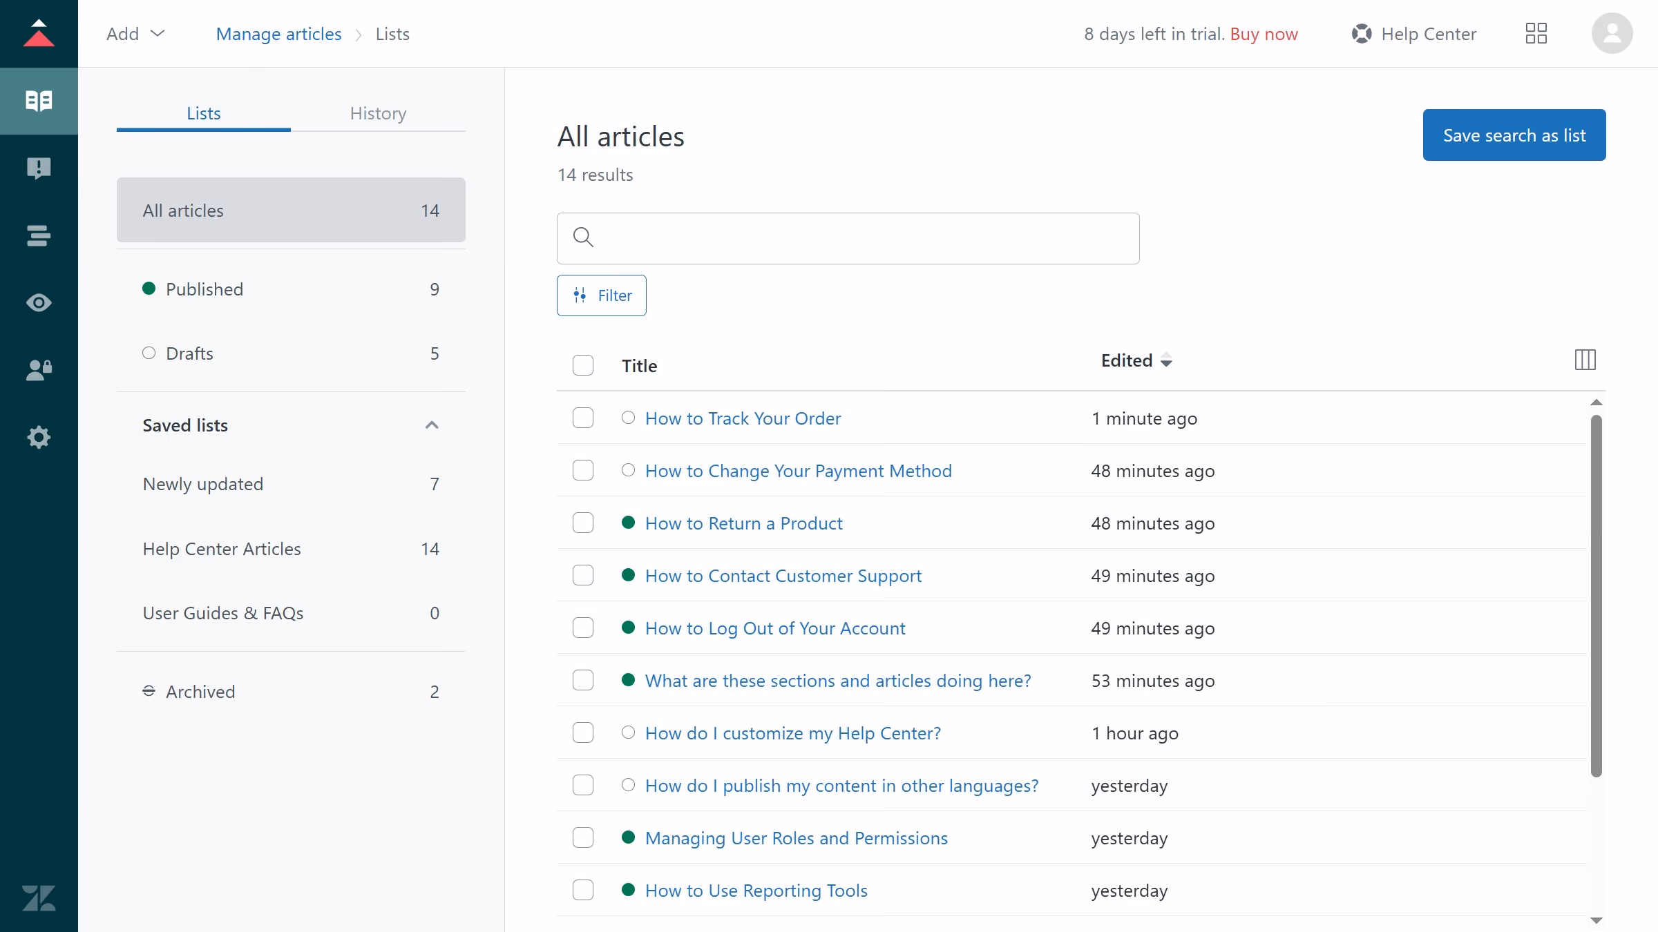1658x932 pixels.
Task: Focus the article search field
Action: pos(848,238)
